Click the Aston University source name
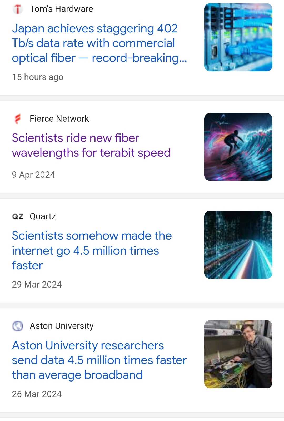Viewport: 284px width, 421px height. pyautogui.click(x=62, y=326)
